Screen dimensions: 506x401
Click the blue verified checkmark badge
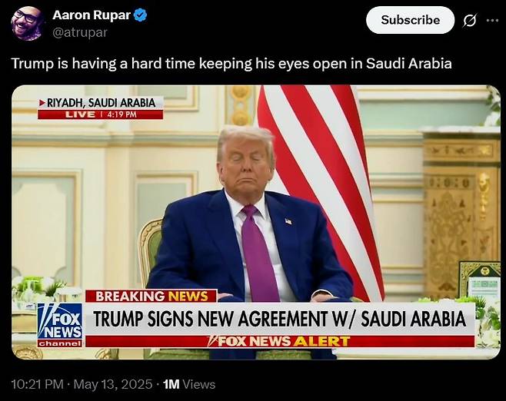coord(141,15)
